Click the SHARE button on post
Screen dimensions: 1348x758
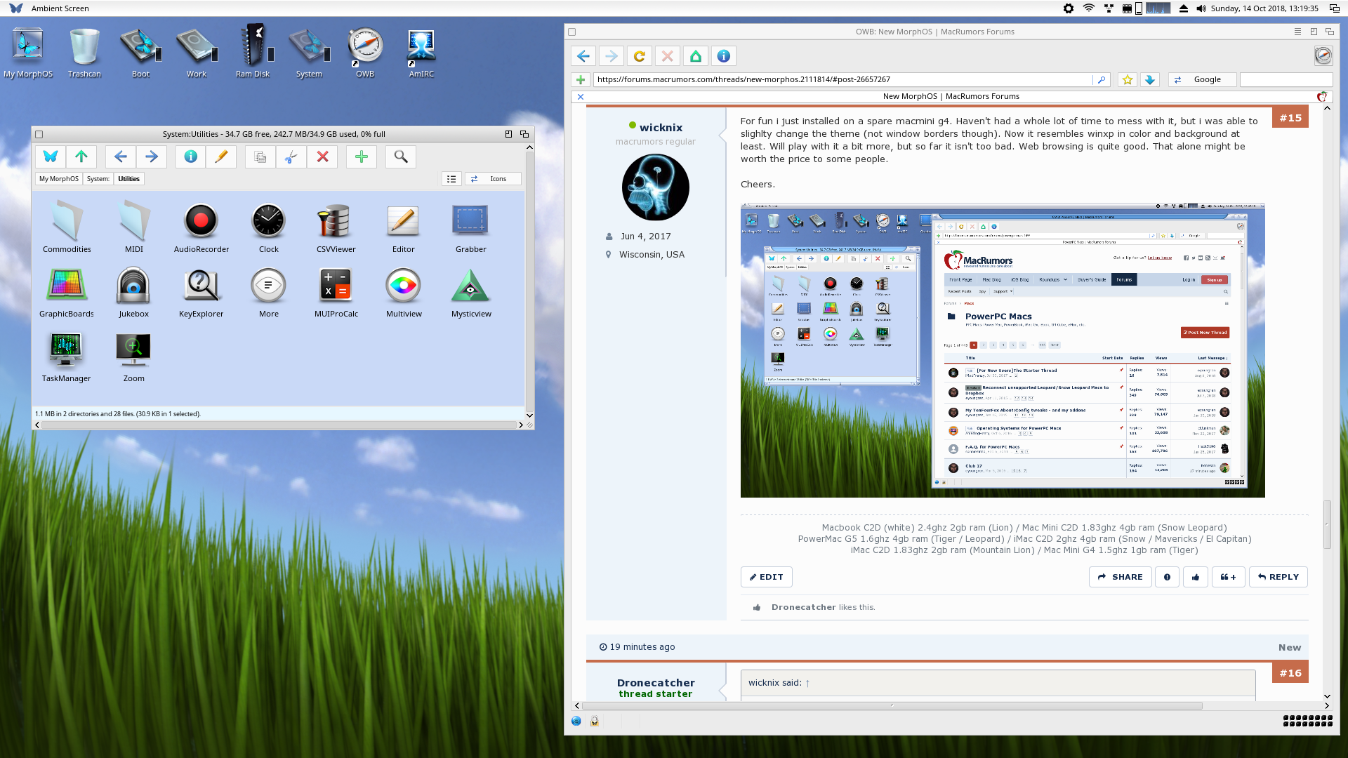pyautogui.click(x=1120, y=577)
